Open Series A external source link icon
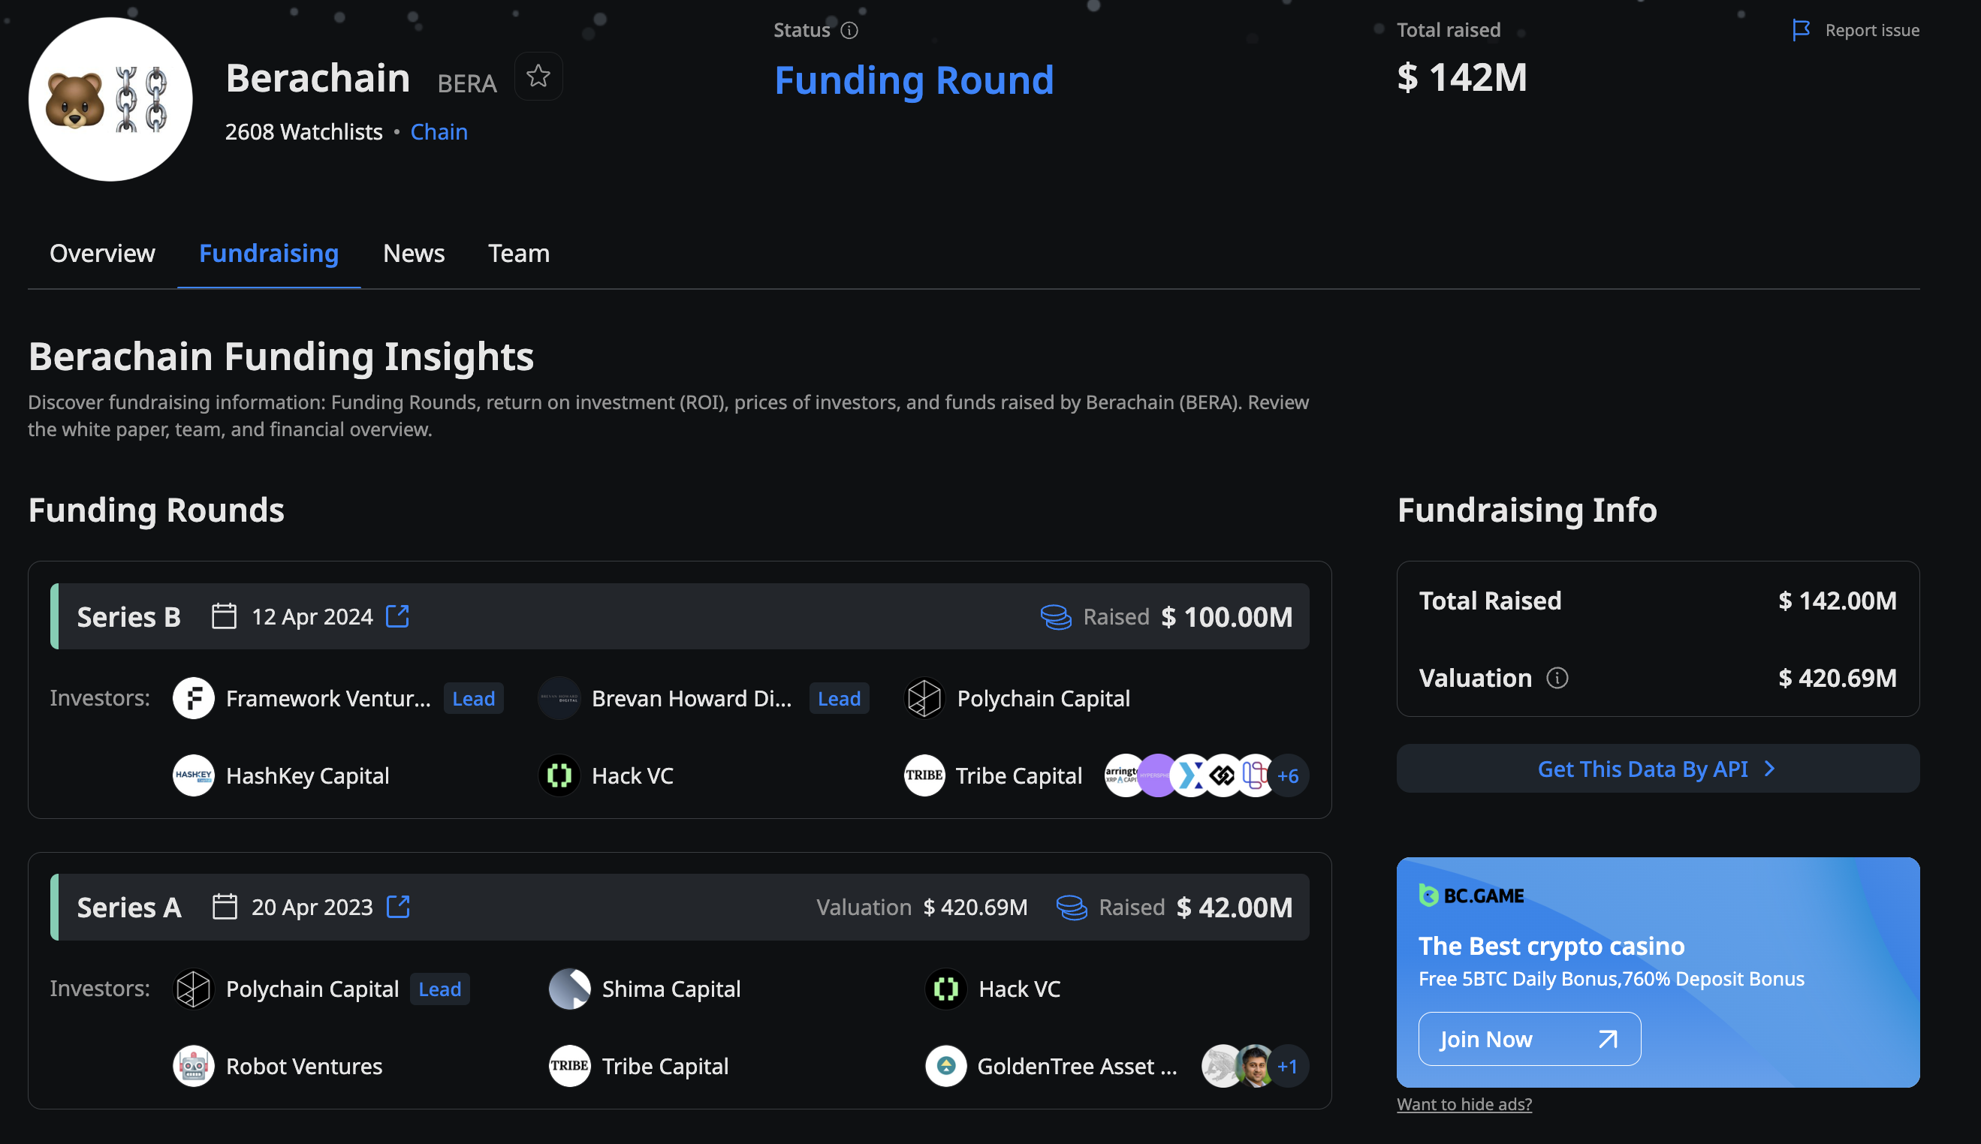 click(399, 907)
